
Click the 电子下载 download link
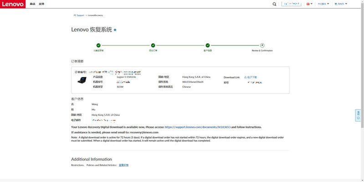251,77
